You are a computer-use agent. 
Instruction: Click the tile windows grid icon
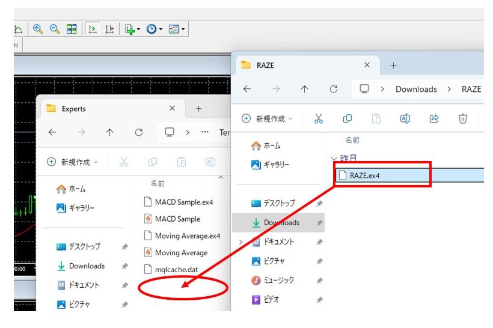(x=72, y=29)
